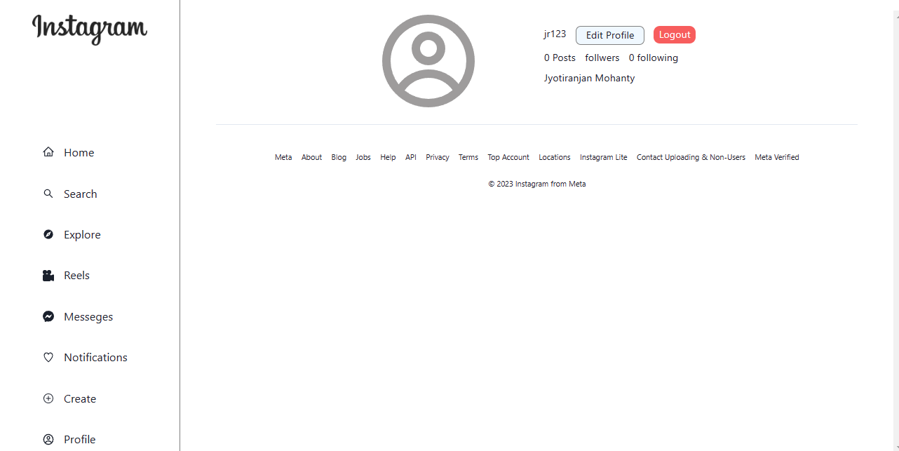Open the Profile label in sidebar
Image resolution: width=899 pixels, height=451 pixels.
(79, 439)
